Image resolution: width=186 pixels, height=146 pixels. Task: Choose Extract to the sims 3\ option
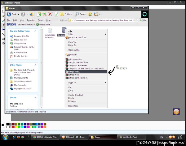86,78
